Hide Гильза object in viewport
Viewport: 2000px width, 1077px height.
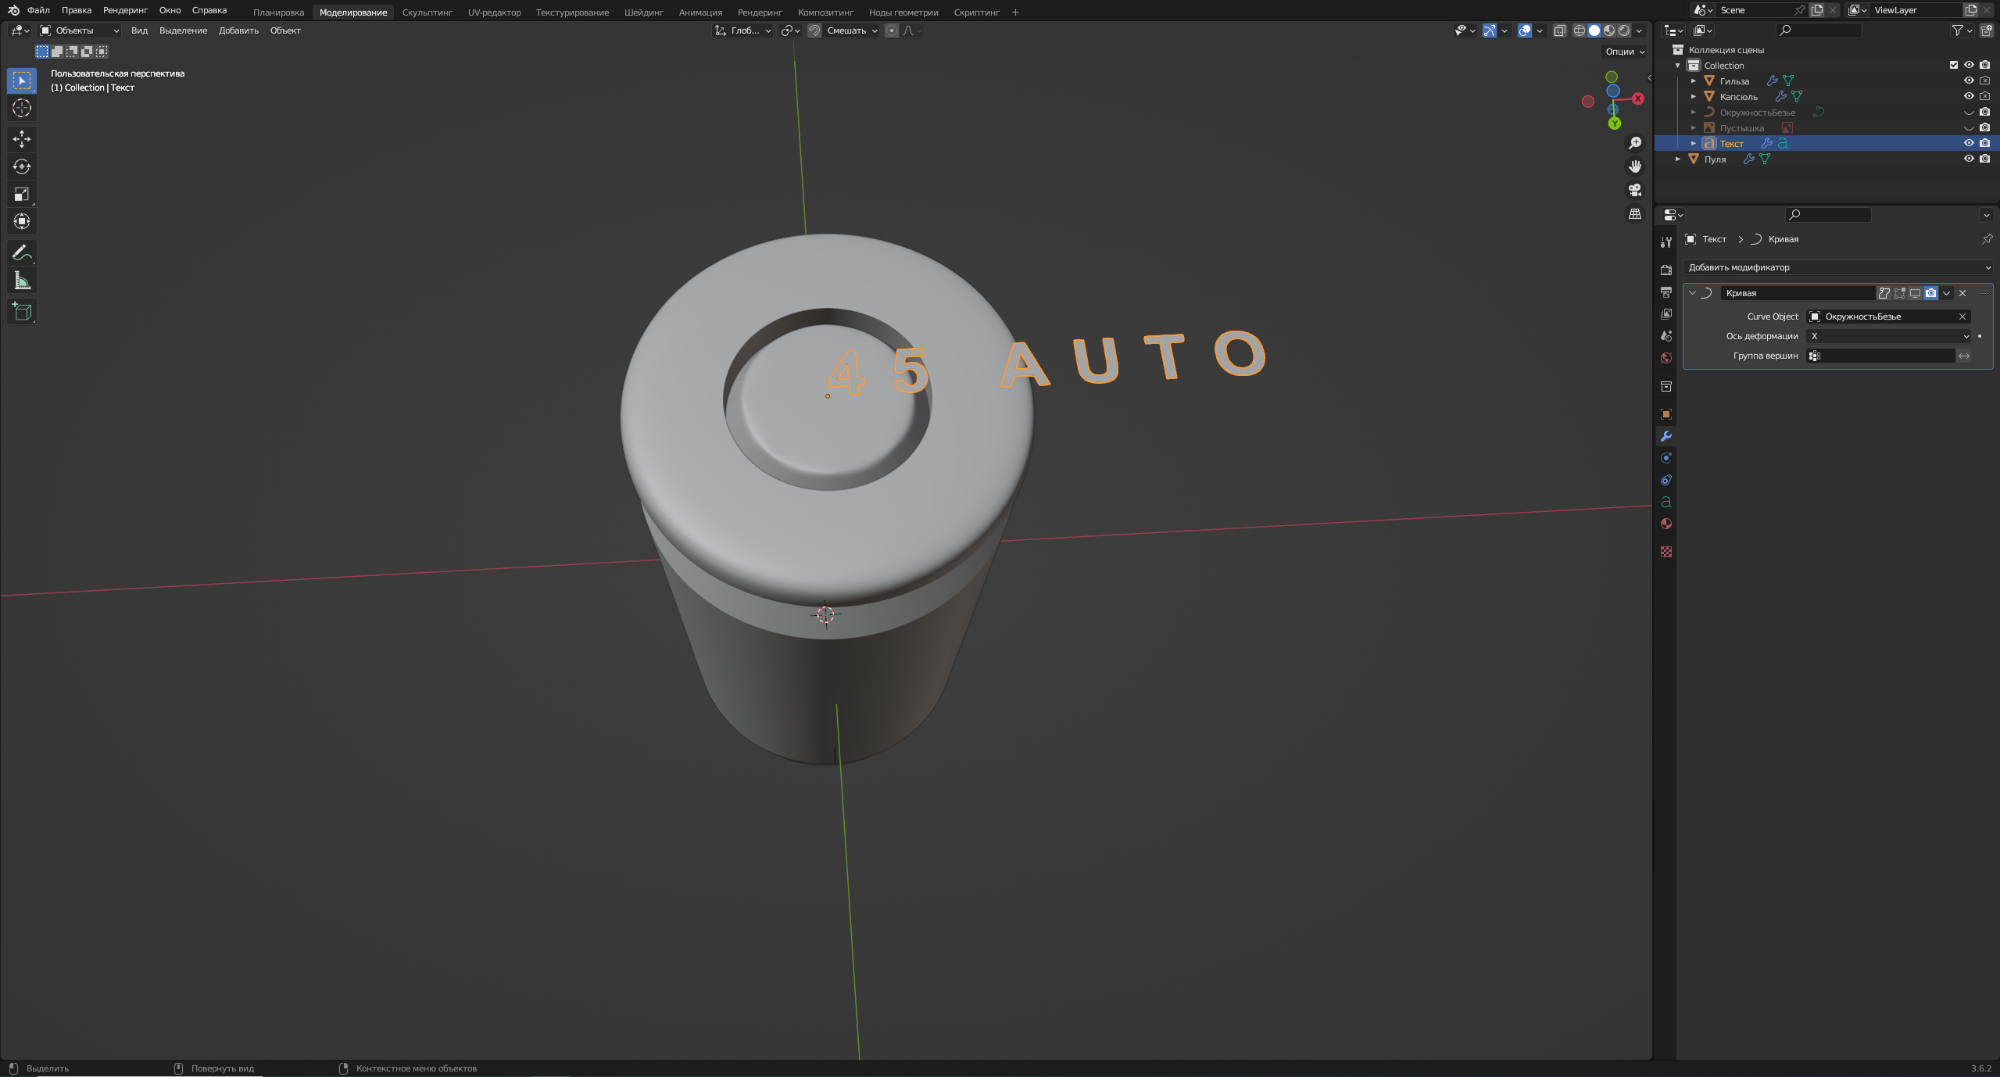tap(1969, 81)
